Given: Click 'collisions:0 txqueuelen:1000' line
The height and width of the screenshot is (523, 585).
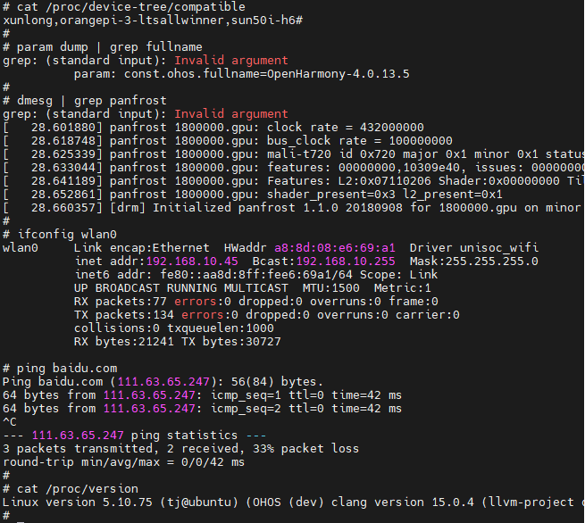Looking at the screenshot, I should (174, 328).
